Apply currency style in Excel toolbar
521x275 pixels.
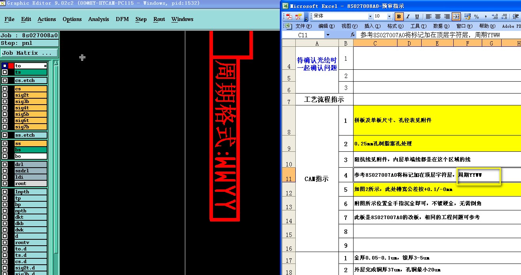pyautogui.click(x=468, y=17)
